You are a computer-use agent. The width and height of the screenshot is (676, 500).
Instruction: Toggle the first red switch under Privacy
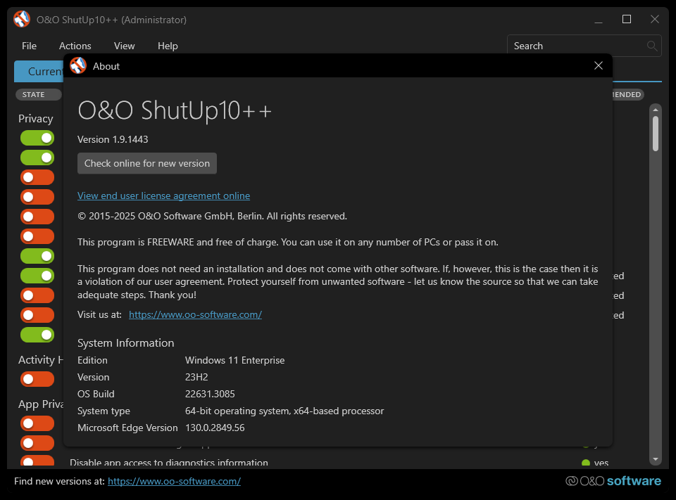(x=37, y=177)
